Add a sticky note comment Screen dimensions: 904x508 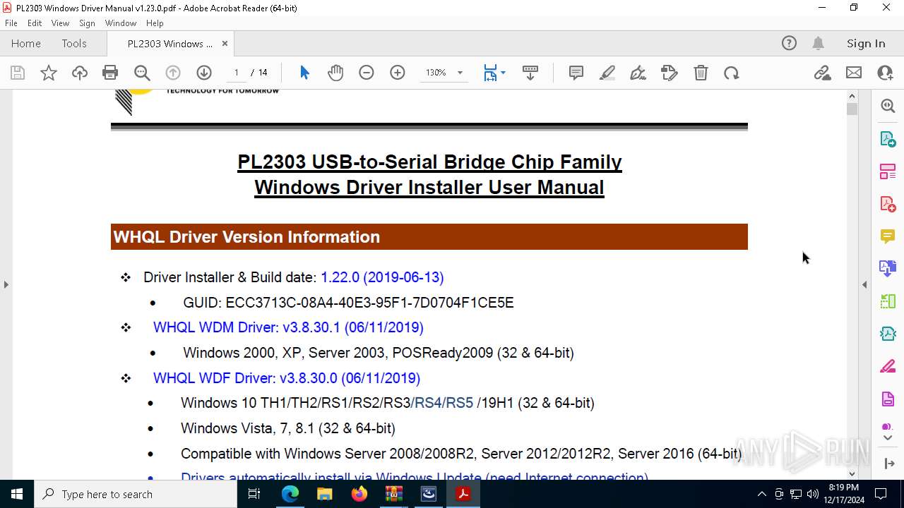(x=576, y=73)
